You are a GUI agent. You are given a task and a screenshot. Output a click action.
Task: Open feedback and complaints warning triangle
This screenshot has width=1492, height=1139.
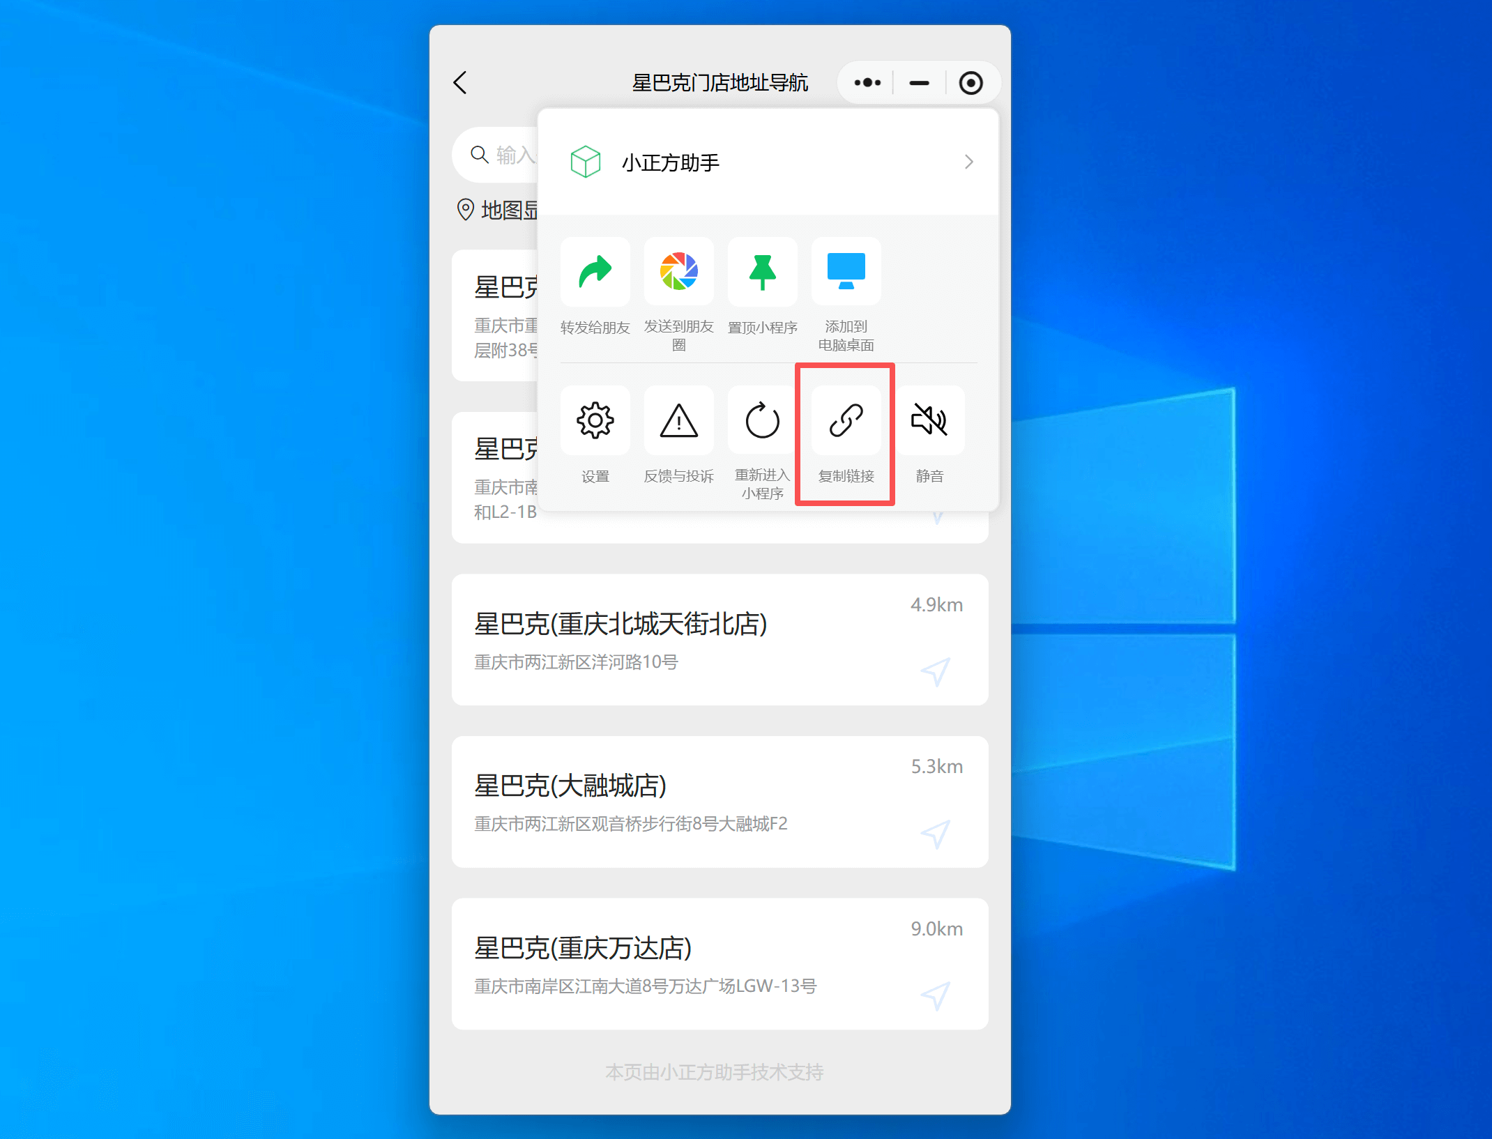pyautogui.click(x=678, y=420)
